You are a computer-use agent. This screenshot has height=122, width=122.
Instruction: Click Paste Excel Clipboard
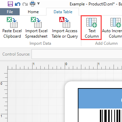(x=12, y=28)
